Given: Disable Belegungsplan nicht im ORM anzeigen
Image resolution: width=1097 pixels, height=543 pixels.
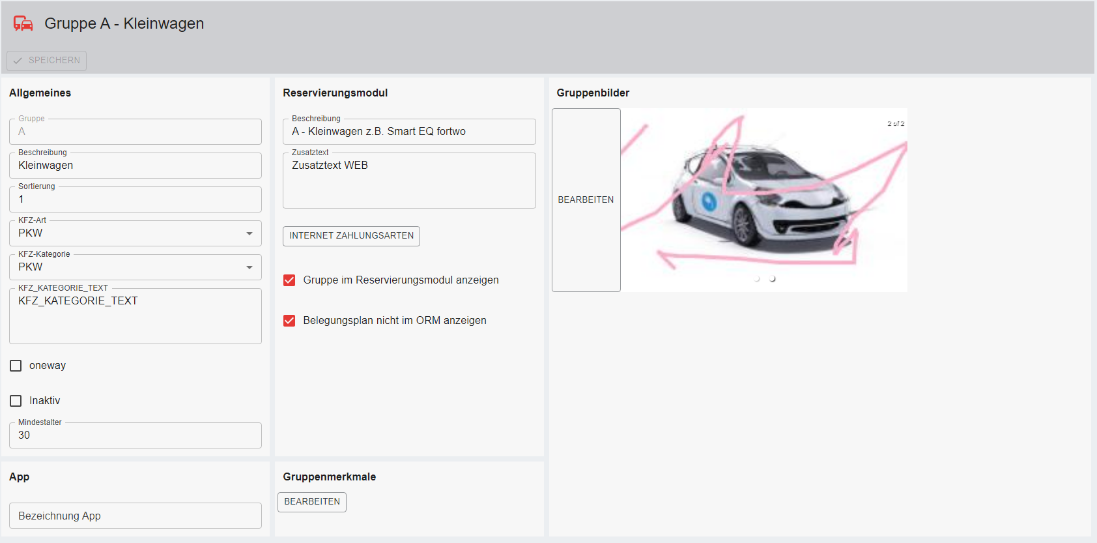Looking at the screenshot, I should (x=289, y=321).
